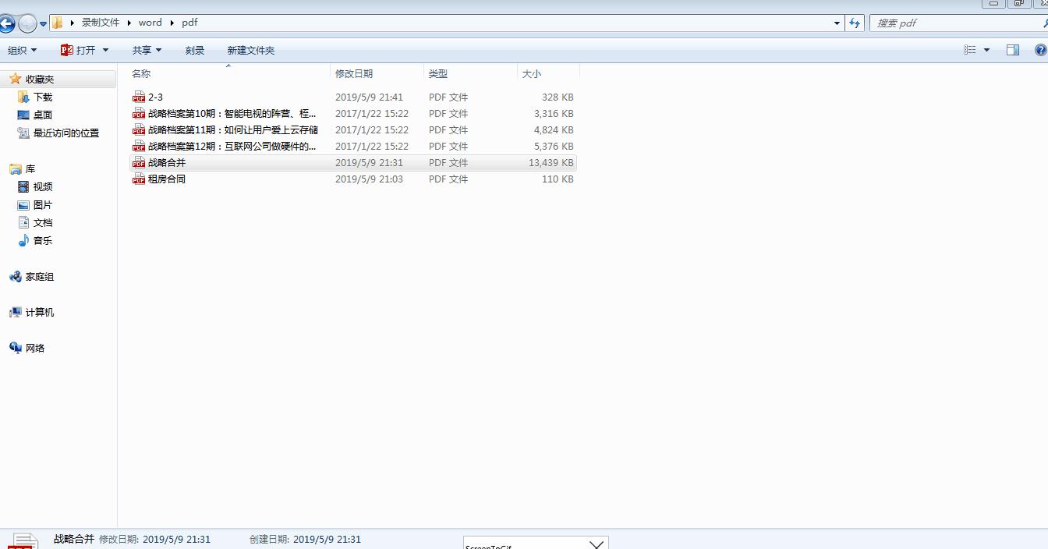This screenshot has height=549, width=1048.
Task: Click PDF icon of 战略档案第11期 file
Action: 139,129
